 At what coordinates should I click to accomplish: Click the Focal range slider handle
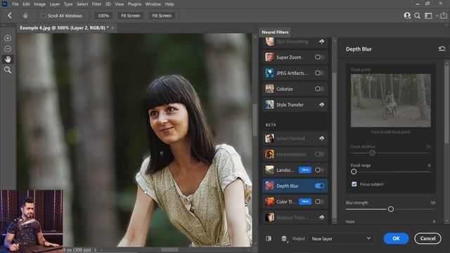(354, 171)
